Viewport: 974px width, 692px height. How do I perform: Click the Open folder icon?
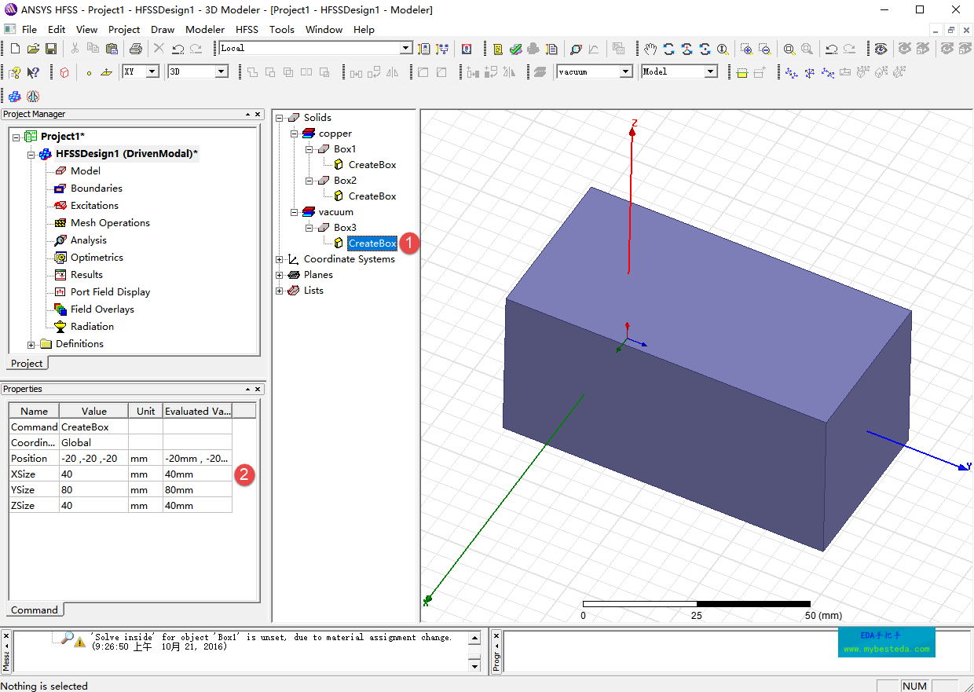tap(33, 49)
